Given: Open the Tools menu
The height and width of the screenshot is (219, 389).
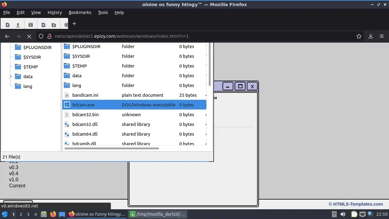Looking at the screenshot, I should click(103, 12).
